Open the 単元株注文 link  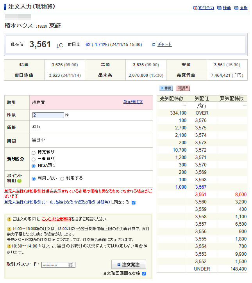133,102
